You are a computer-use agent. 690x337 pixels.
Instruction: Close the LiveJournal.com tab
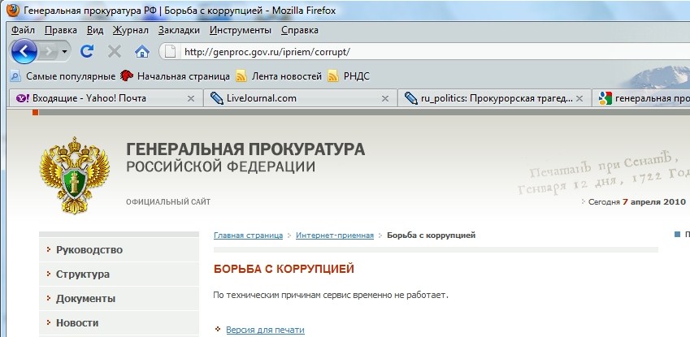click(386, 98)
